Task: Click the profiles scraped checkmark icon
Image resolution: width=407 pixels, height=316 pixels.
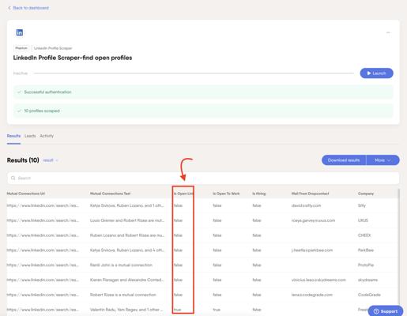Action: [19, 111]
